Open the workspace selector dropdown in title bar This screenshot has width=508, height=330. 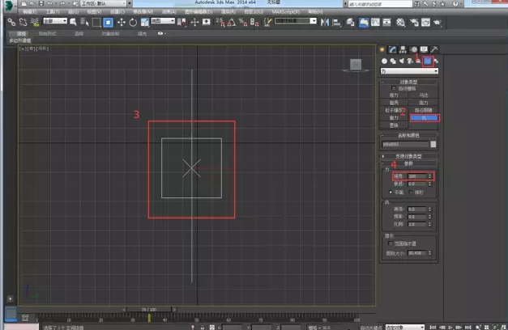click(x=104, y=3)
